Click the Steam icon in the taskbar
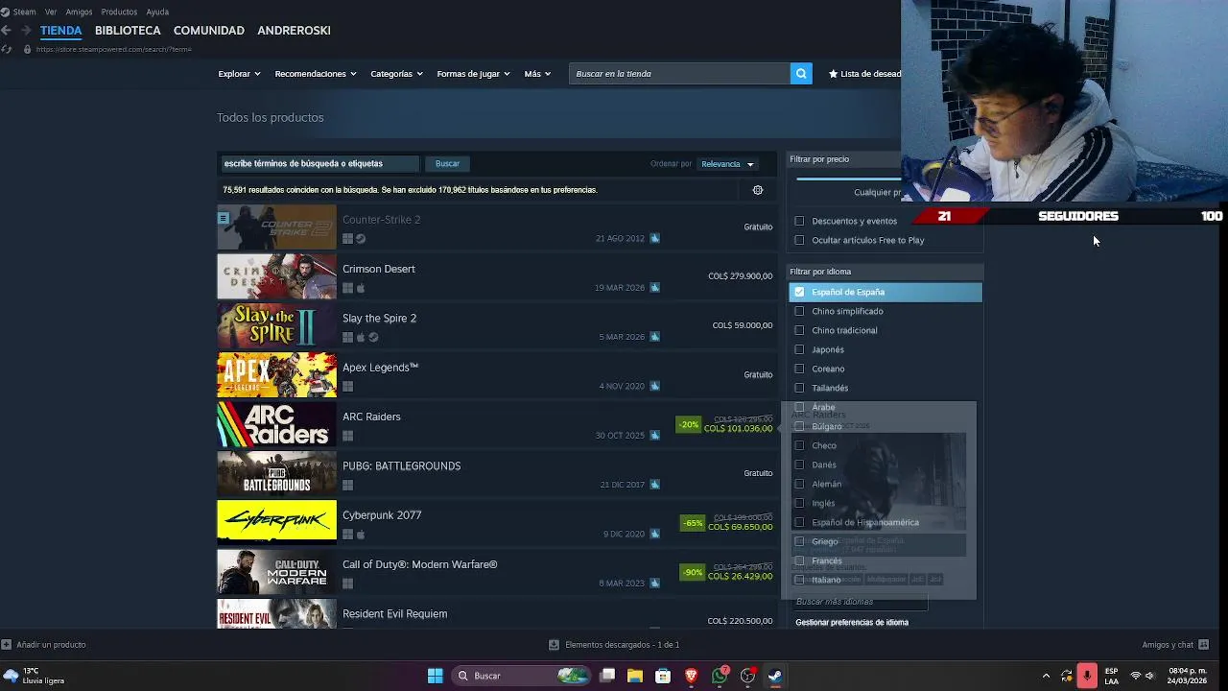Viewport: 1228px width, 691px height. pyautogui.click(x=775, y=676)
